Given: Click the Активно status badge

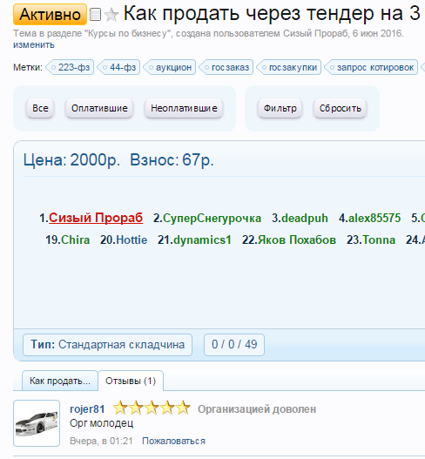Looking at the screenshot, I should click(50, 14).
